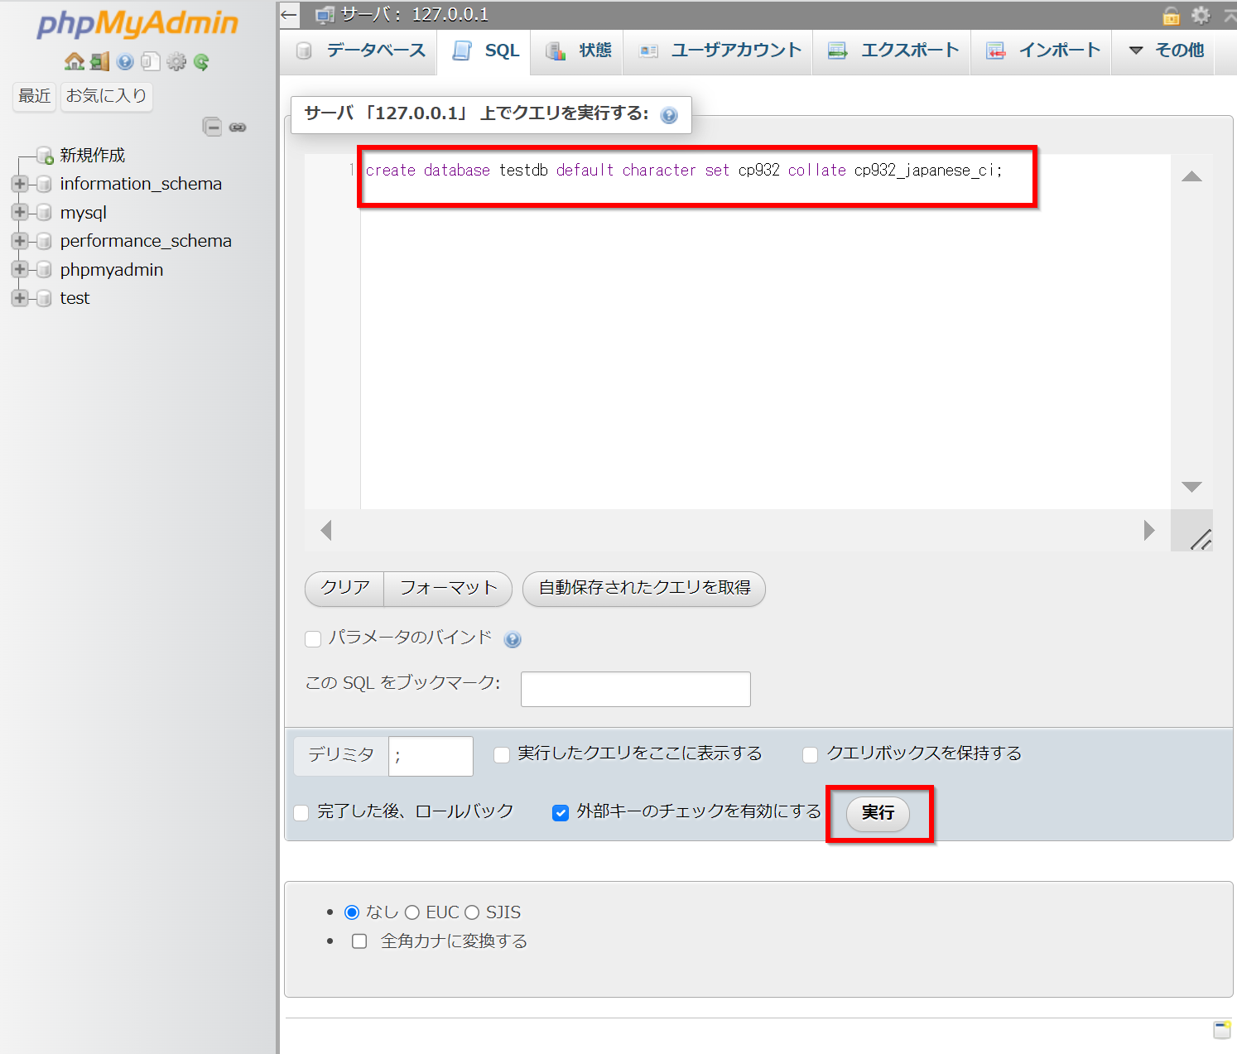Open the 最近 tables list
The width and height of the screenshot is (1237, 1054).
tap(35, 96)
